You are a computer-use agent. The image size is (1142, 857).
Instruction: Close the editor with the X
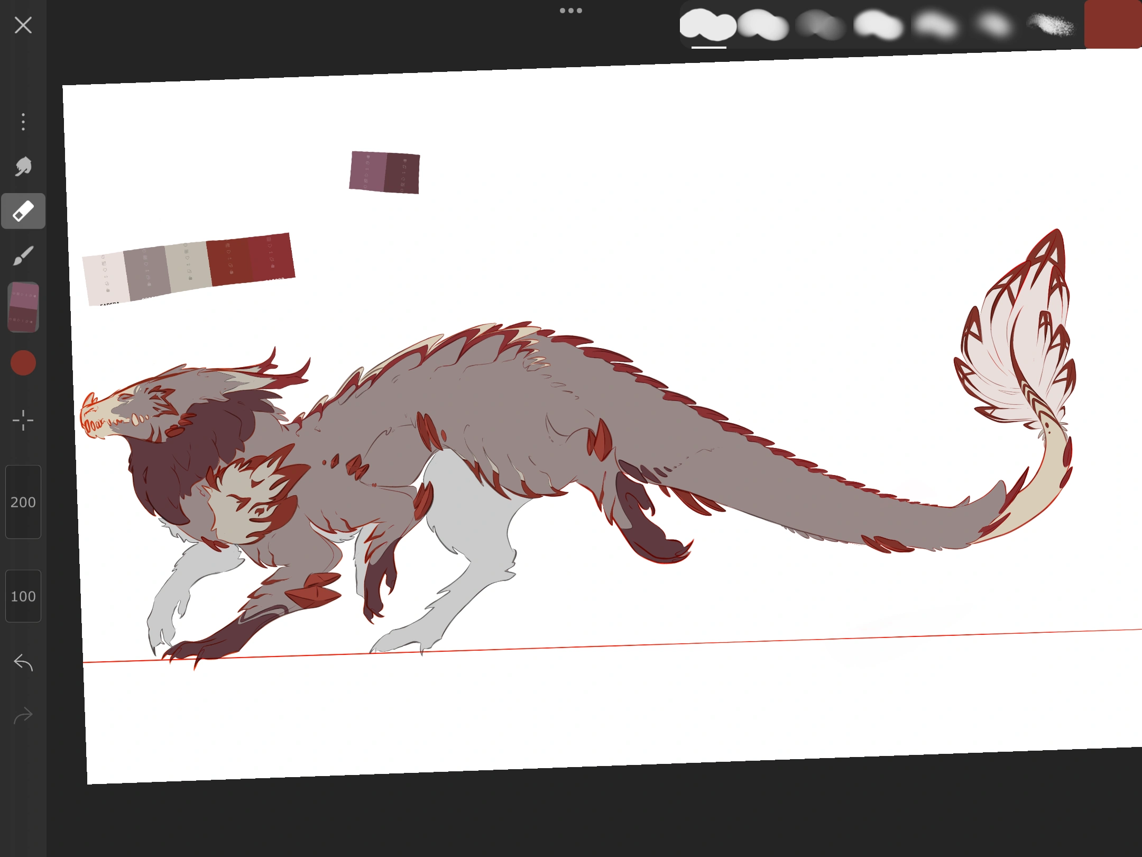tap(23, 25)
